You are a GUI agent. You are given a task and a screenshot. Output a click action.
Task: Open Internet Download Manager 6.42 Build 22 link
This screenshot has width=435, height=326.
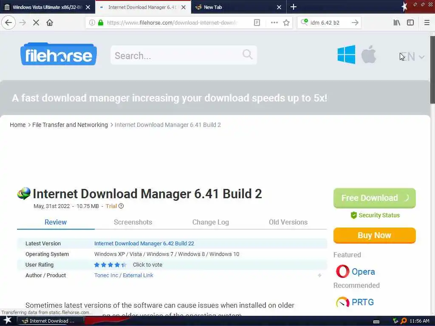(144, 243)
